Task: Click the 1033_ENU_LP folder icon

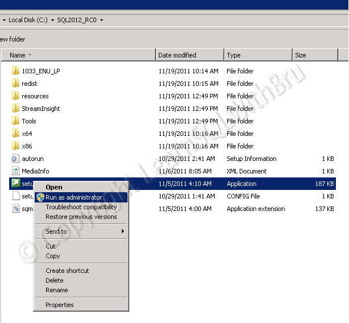Action: pyautogui.click(x=15, y=71)
